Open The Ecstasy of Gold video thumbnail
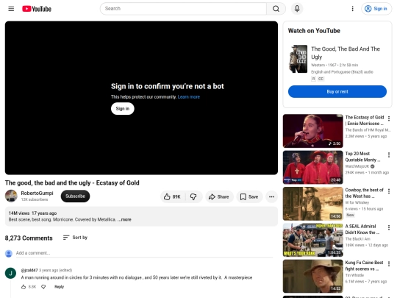The width and height of the screenshot is (397, 298). [x=313, y=131]
